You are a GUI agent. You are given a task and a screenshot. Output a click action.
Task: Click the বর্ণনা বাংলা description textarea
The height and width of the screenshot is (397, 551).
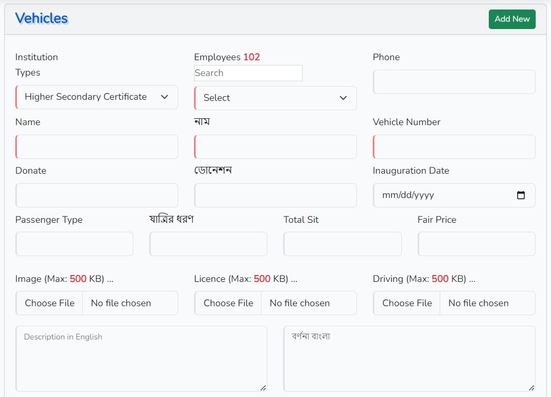pos(409,359)
